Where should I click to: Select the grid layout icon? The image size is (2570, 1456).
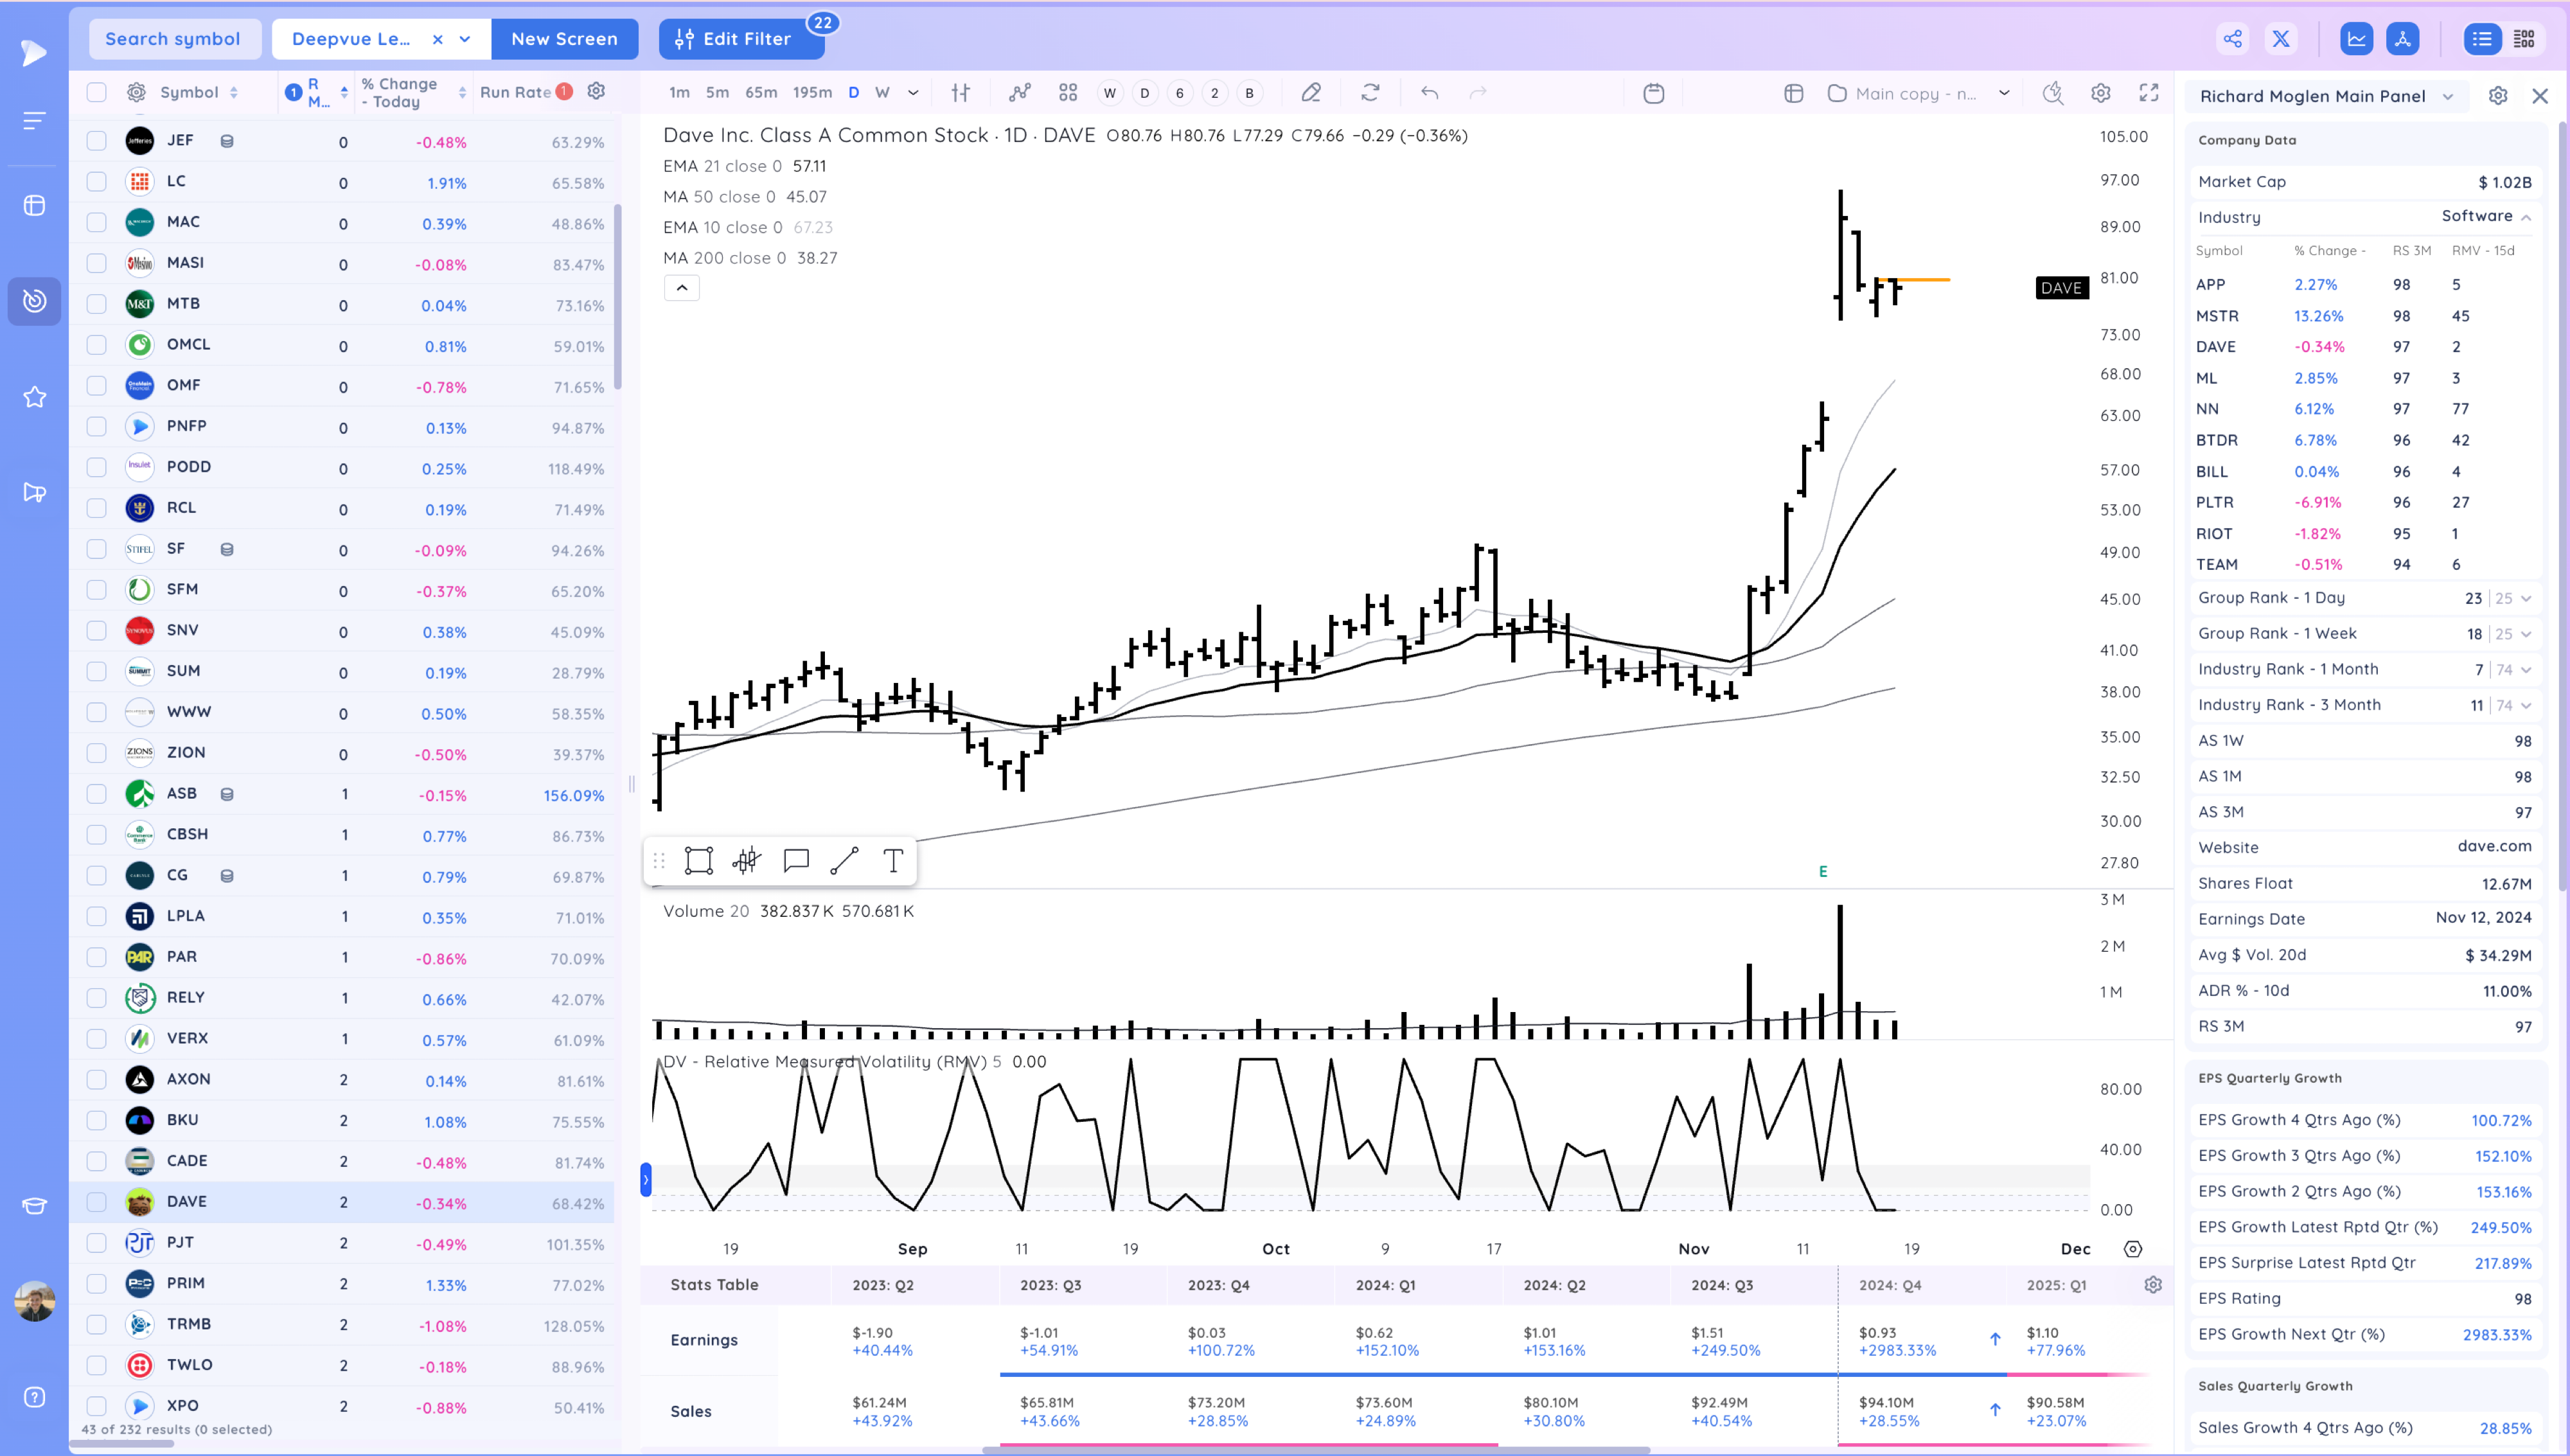(x=2524, y=39)
